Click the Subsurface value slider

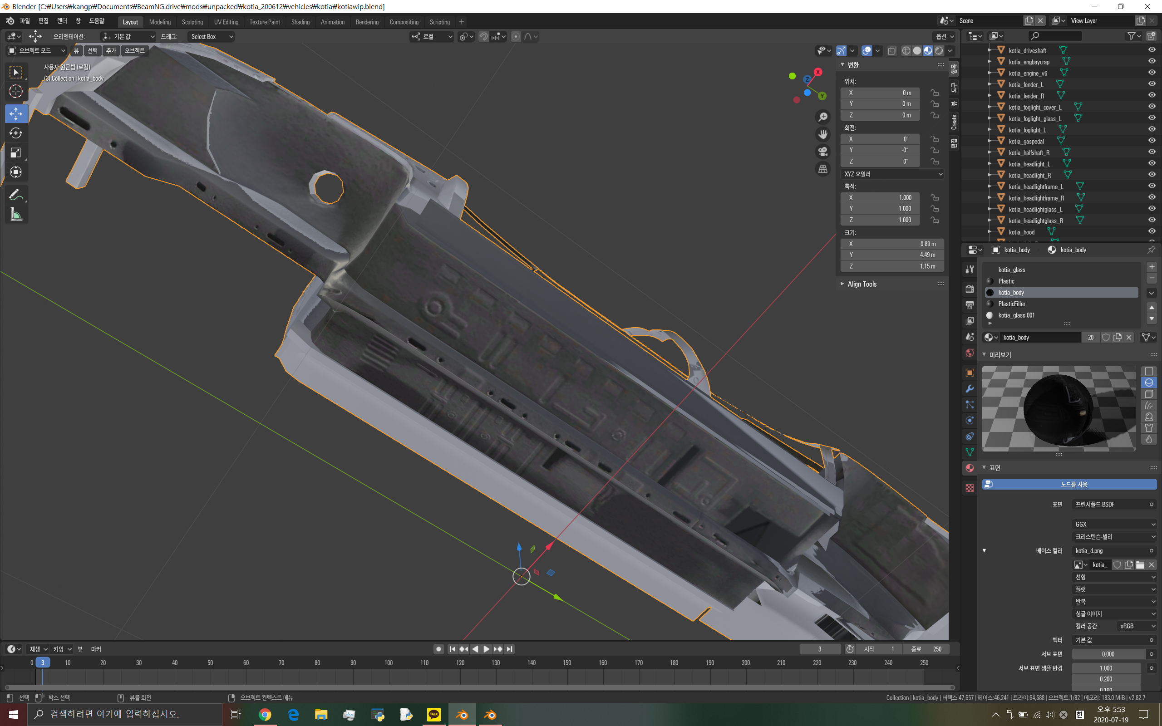tap(1108, 654)
